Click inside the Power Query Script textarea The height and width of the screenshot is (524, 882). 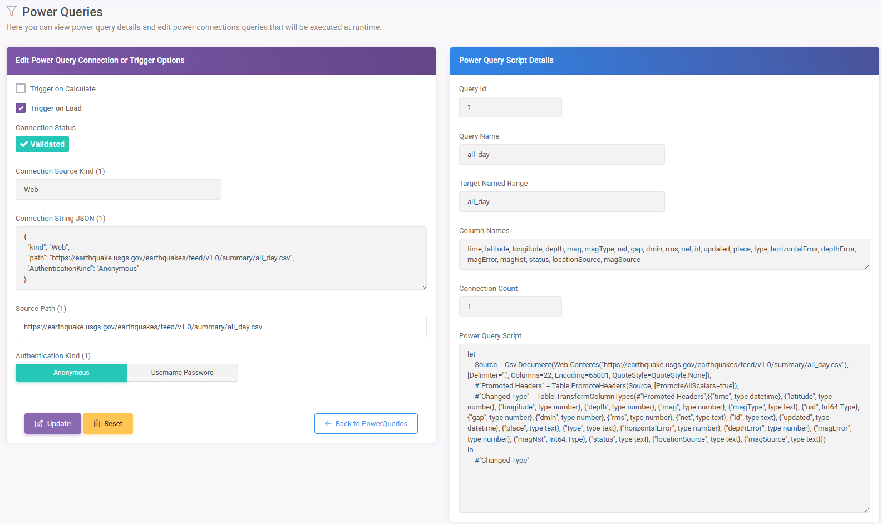point(664,428)
